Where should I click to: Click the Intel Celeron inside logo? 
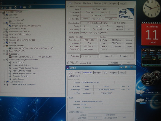pyautogui.click(x=126, y=14)
